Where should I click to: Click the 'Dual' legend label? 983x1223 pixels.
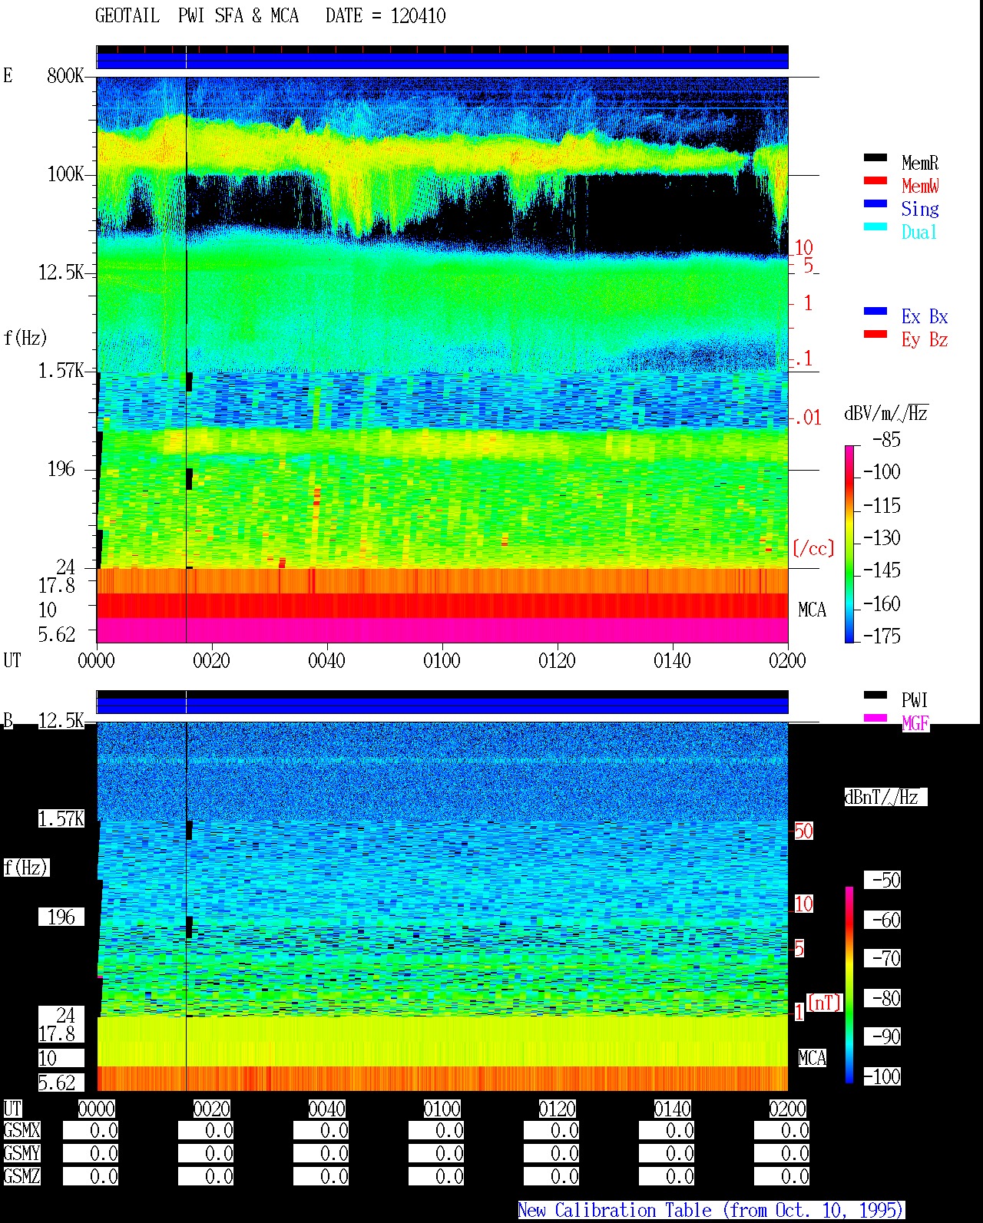(920, 232)
